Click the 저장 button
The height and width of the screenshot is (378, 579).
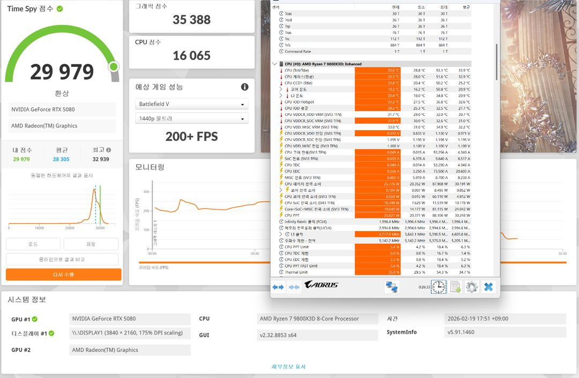91,244
